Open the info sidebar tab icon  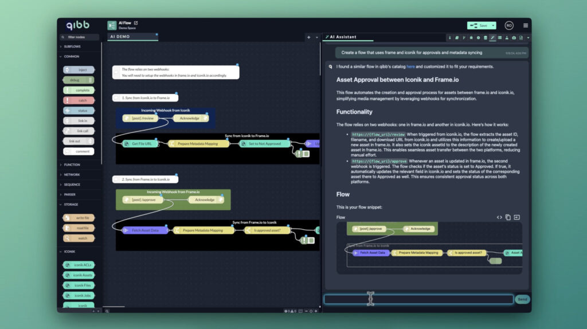(449, 37)
